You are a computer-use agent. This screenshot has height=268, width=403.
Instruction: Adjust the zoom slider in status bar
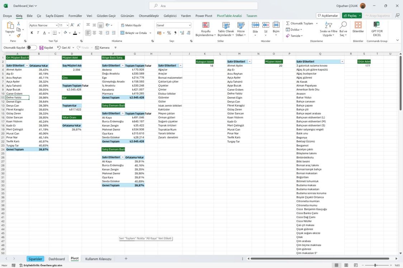coord(375,265)
